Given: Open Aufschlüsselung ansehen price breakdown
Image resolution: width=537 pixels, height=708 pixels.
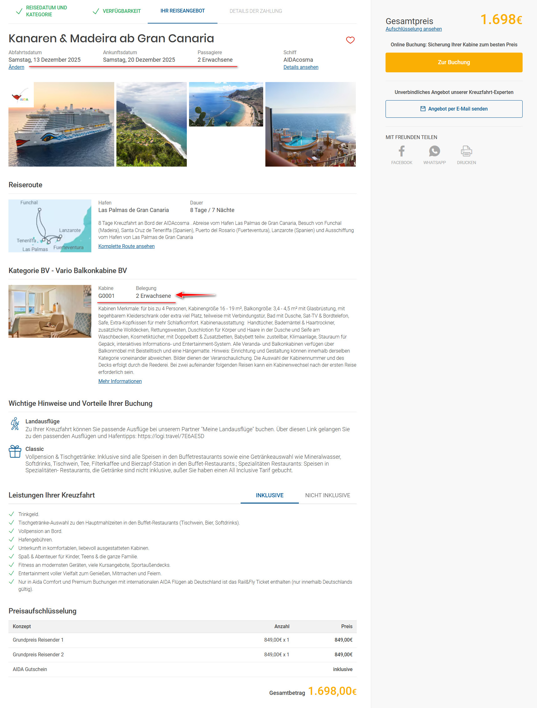Looking at the screenshot, I should coord(413,29).
